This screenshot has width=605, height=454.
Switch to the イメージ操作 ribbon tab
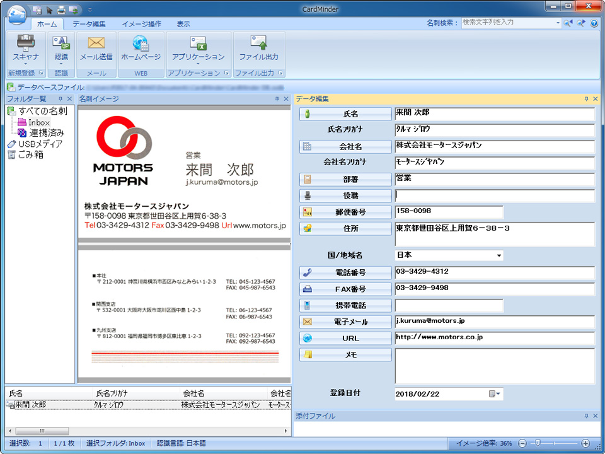141,24
